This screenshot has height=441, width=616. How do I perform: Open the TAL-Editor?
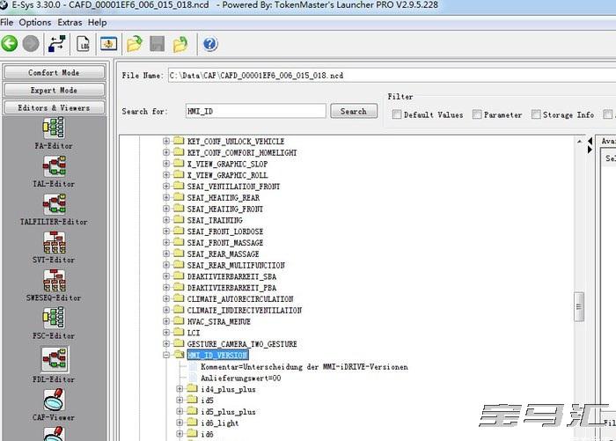tap(54, 172)
